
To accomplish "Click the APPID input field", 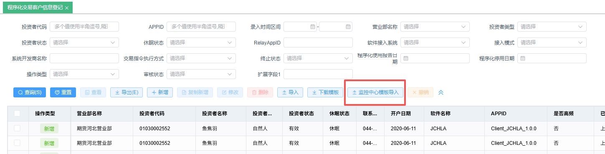I will pos(201,27).
